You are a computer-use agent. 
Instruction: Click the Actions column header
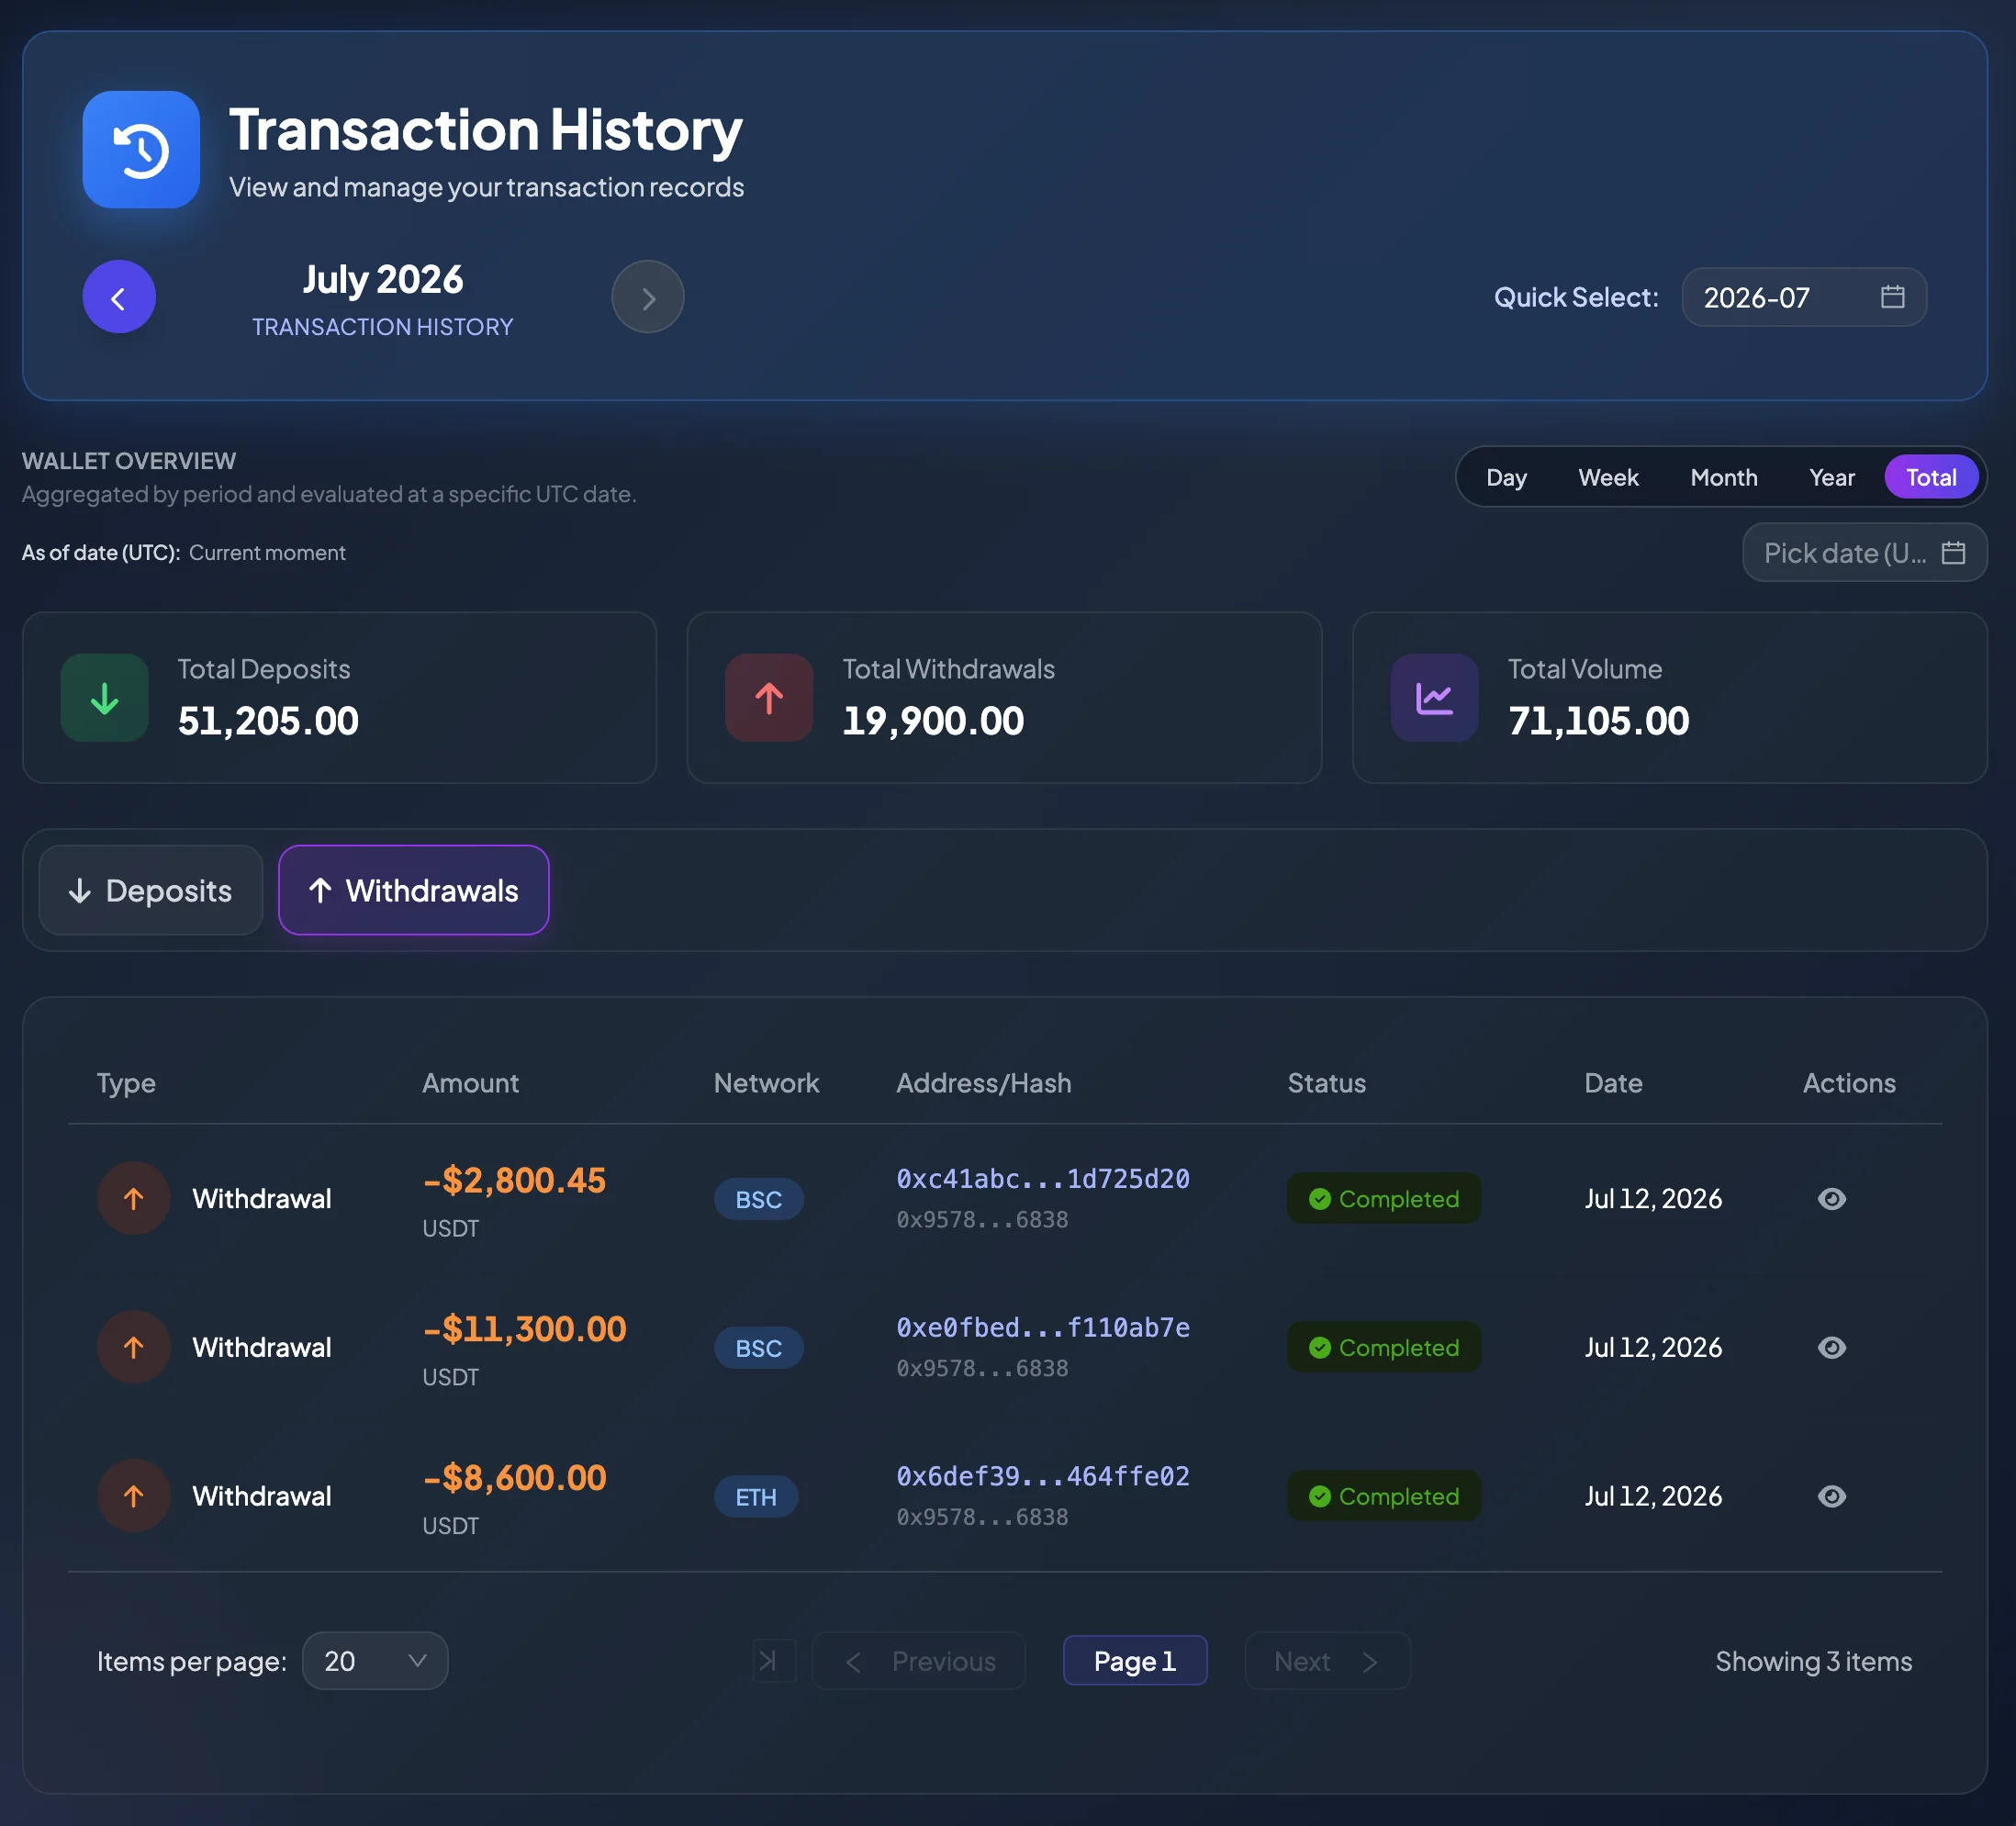tap(1849, 1083)
